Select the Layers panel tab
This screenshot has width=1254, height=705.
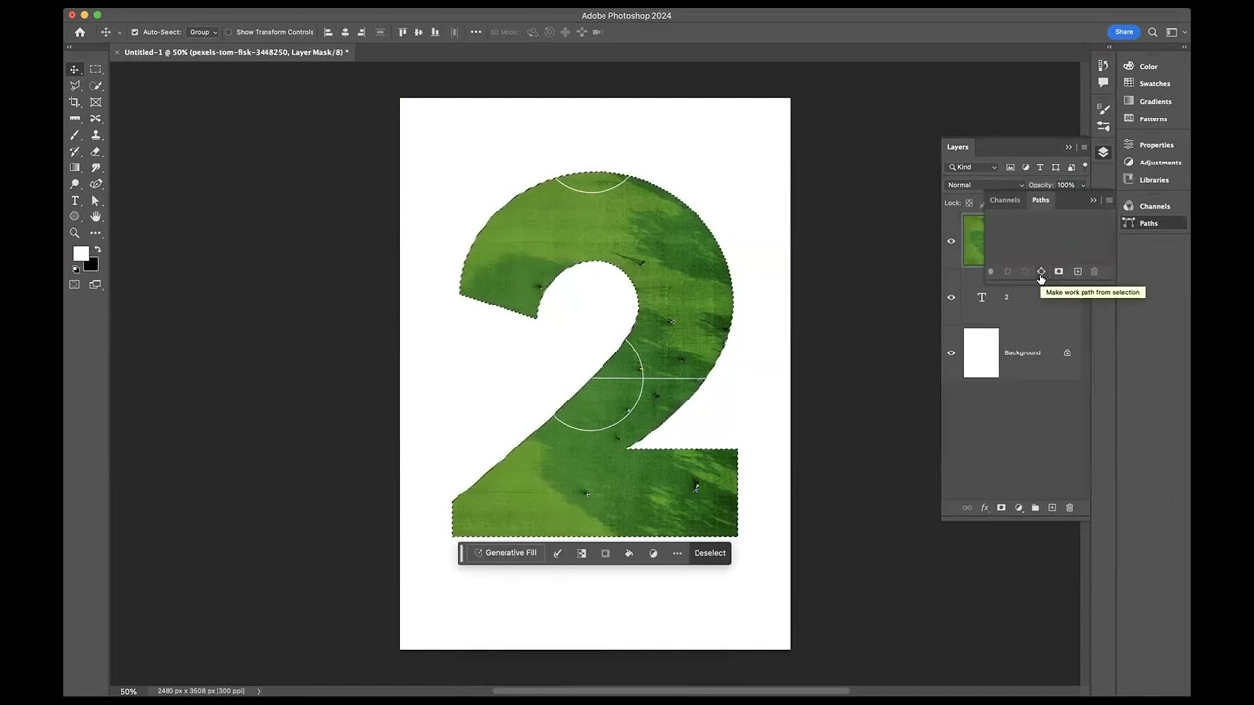[x=957, y=147]
